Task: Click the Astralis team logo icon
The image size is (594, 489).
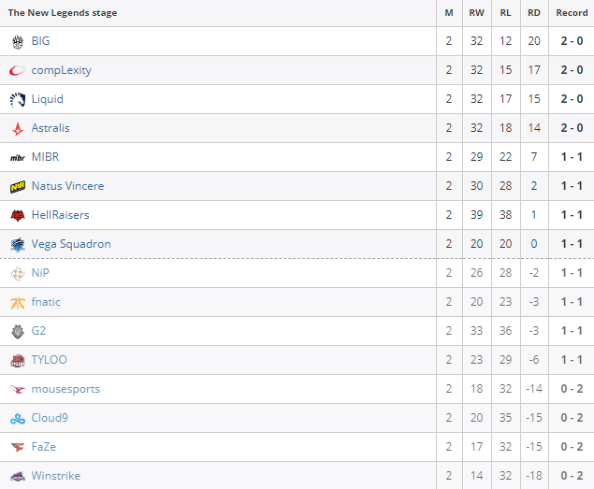Action: (x=18, y=128)
